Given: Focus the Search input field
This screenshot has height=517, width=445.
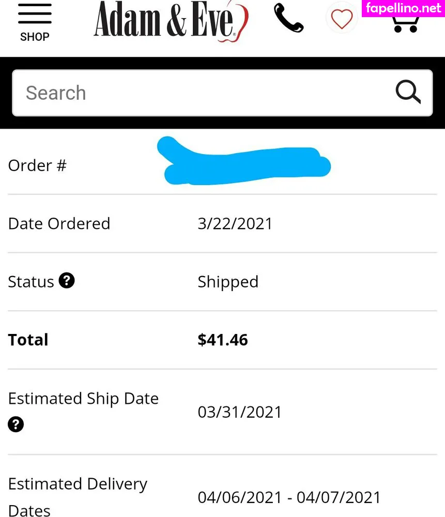Looking at the screenshot, I should pos(207,93).
